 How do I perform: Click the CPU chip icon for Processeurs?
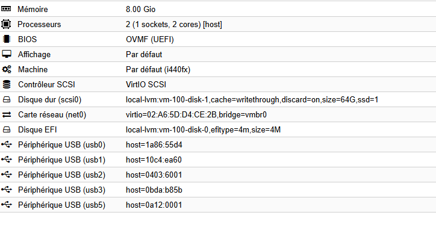pos(6,24)
